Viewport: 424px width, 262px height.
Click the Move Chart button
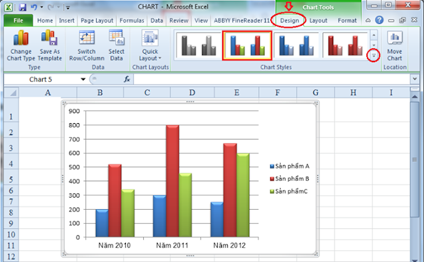click(x=394, y=46)
